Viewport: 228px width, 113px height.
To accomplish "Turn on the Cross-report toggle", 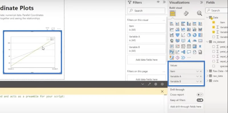I will pos(200,95).
